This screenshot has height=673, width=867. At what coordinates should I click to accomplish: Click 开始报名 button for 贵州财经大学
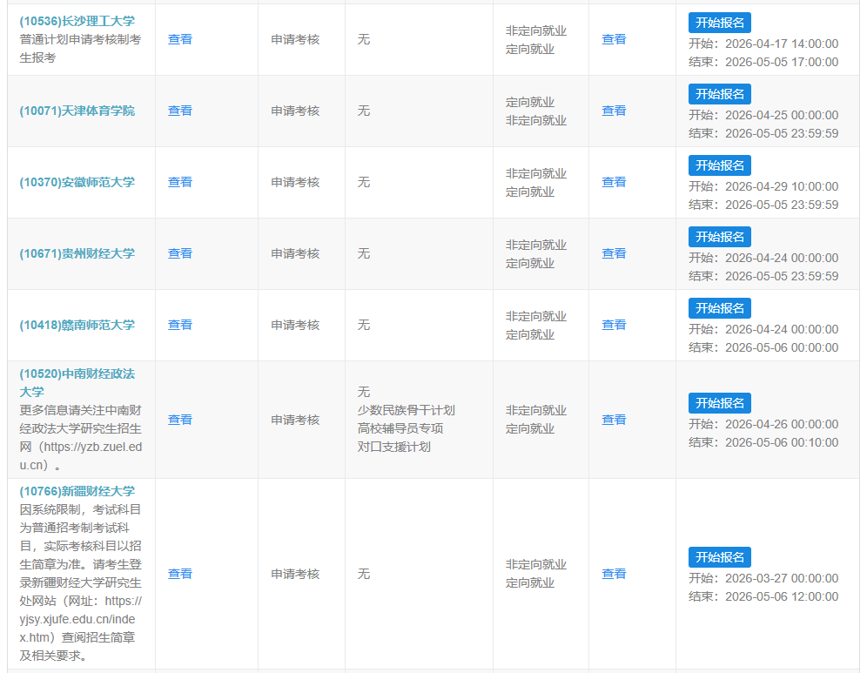[719, 237]
